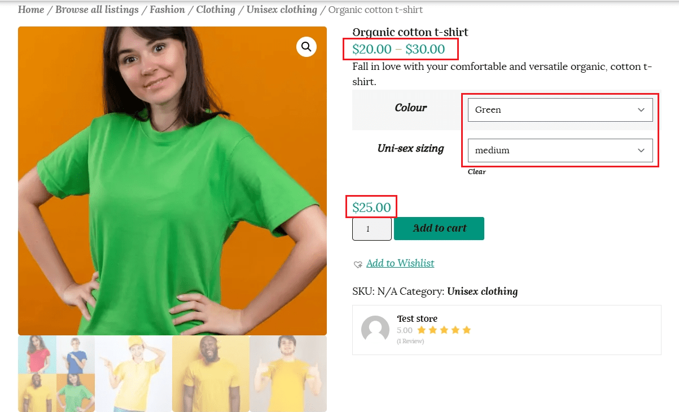Open Unisex clothing category link

click(482, 291)
